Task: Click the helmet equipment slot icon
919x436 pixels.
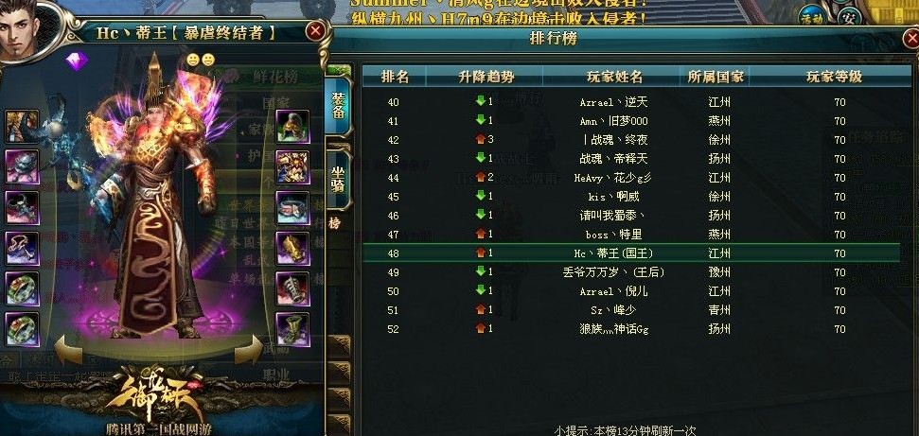Action: pos(292,127)
